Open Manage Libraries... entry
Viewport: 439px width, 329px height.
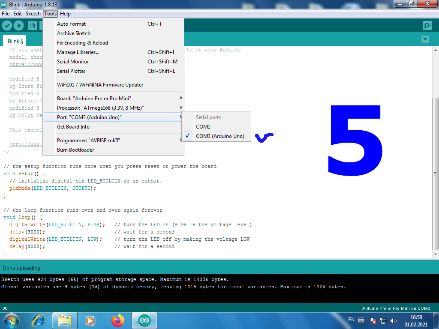pos(113,52)
